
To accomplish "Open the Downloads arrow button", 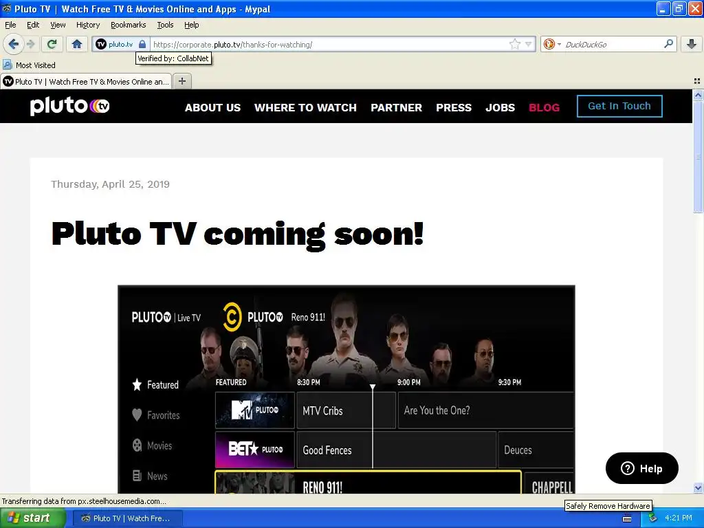I will point(692,44).
